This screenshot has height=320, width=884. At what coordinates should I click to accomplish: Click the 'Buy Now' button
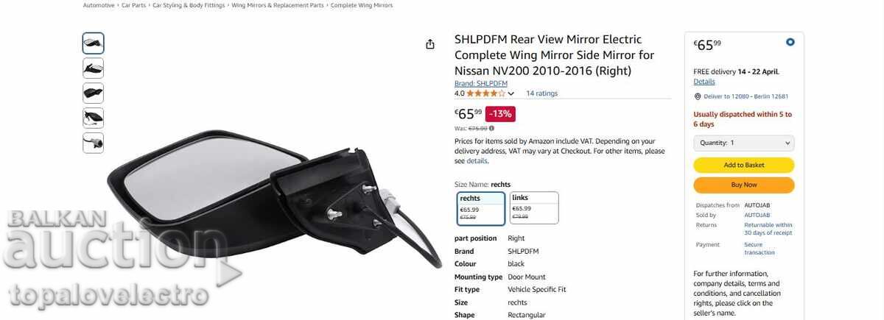click(744, 185)
